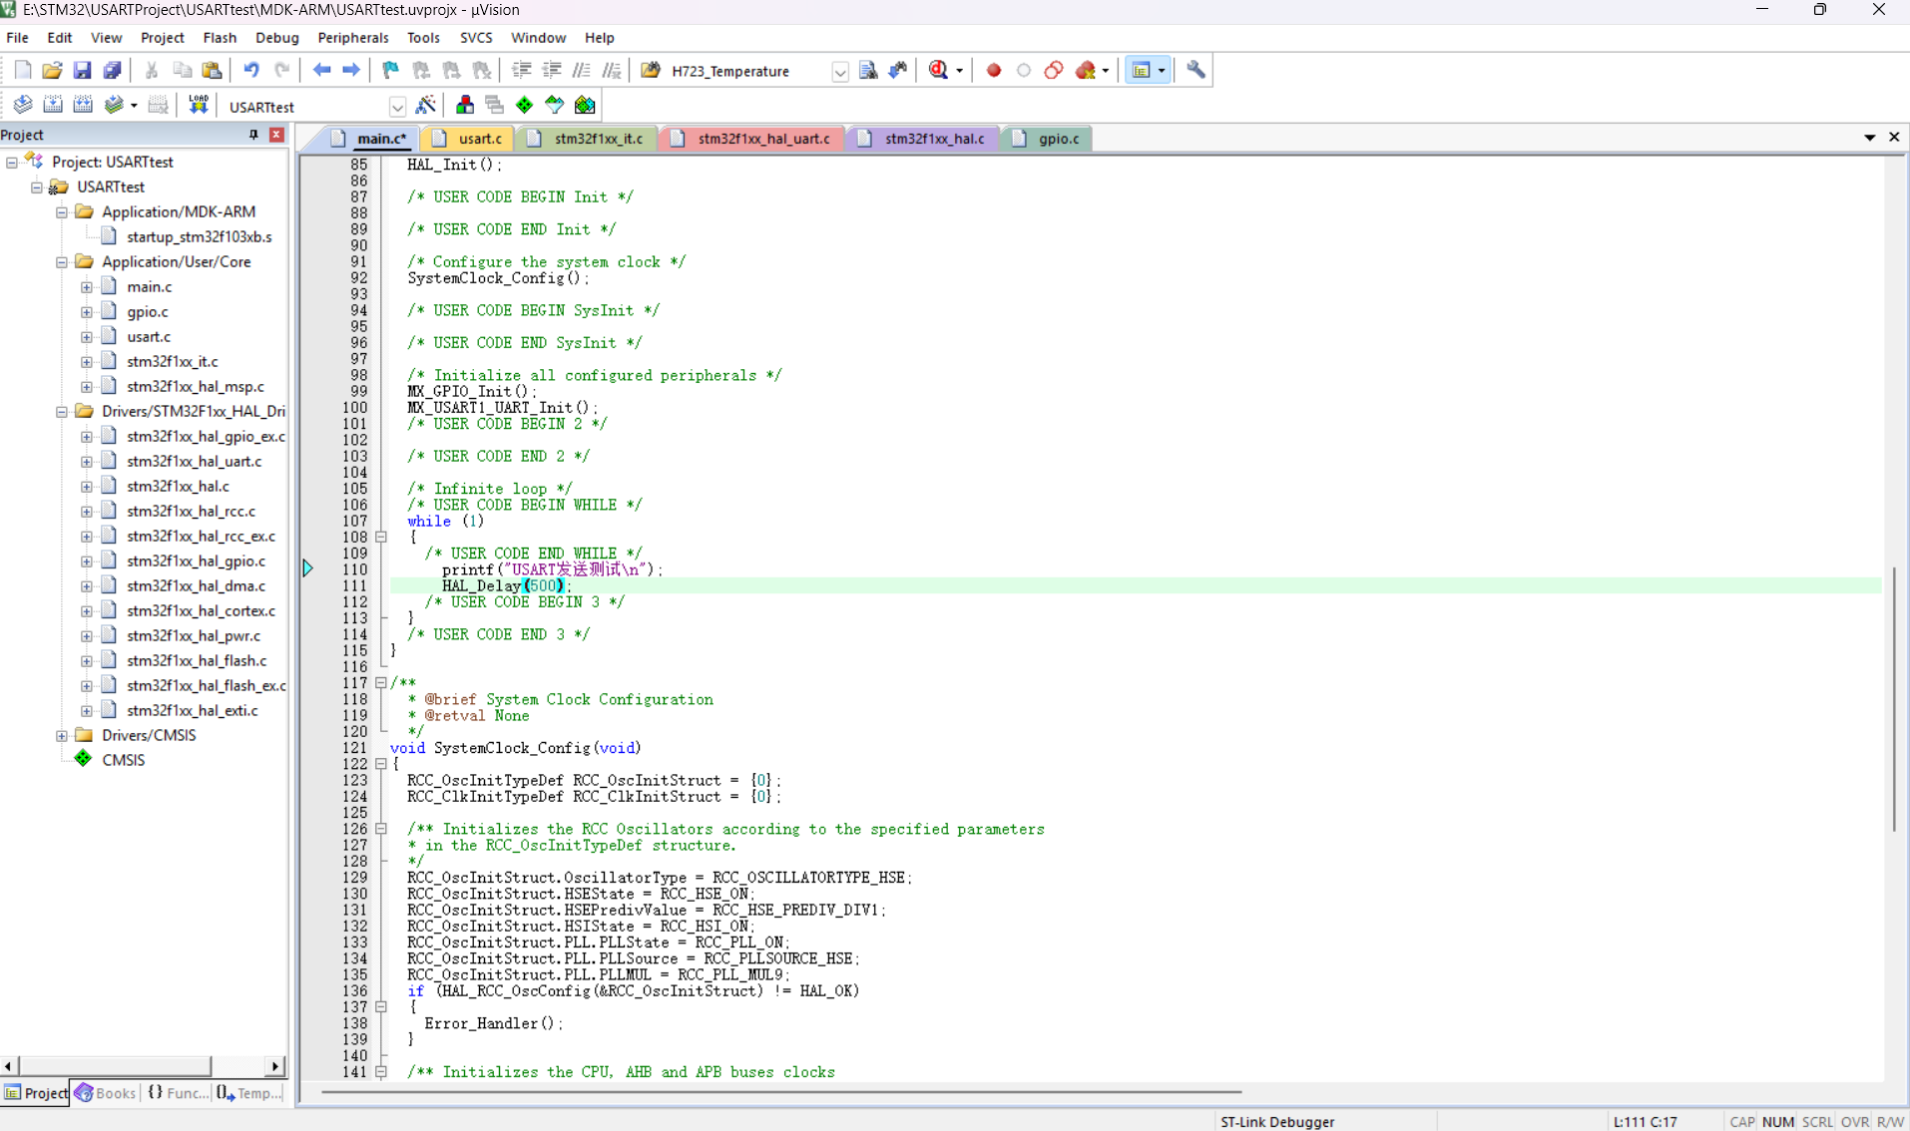
Task: Collapse the Application/User/Core folder
Action: (x=62, y=261)
